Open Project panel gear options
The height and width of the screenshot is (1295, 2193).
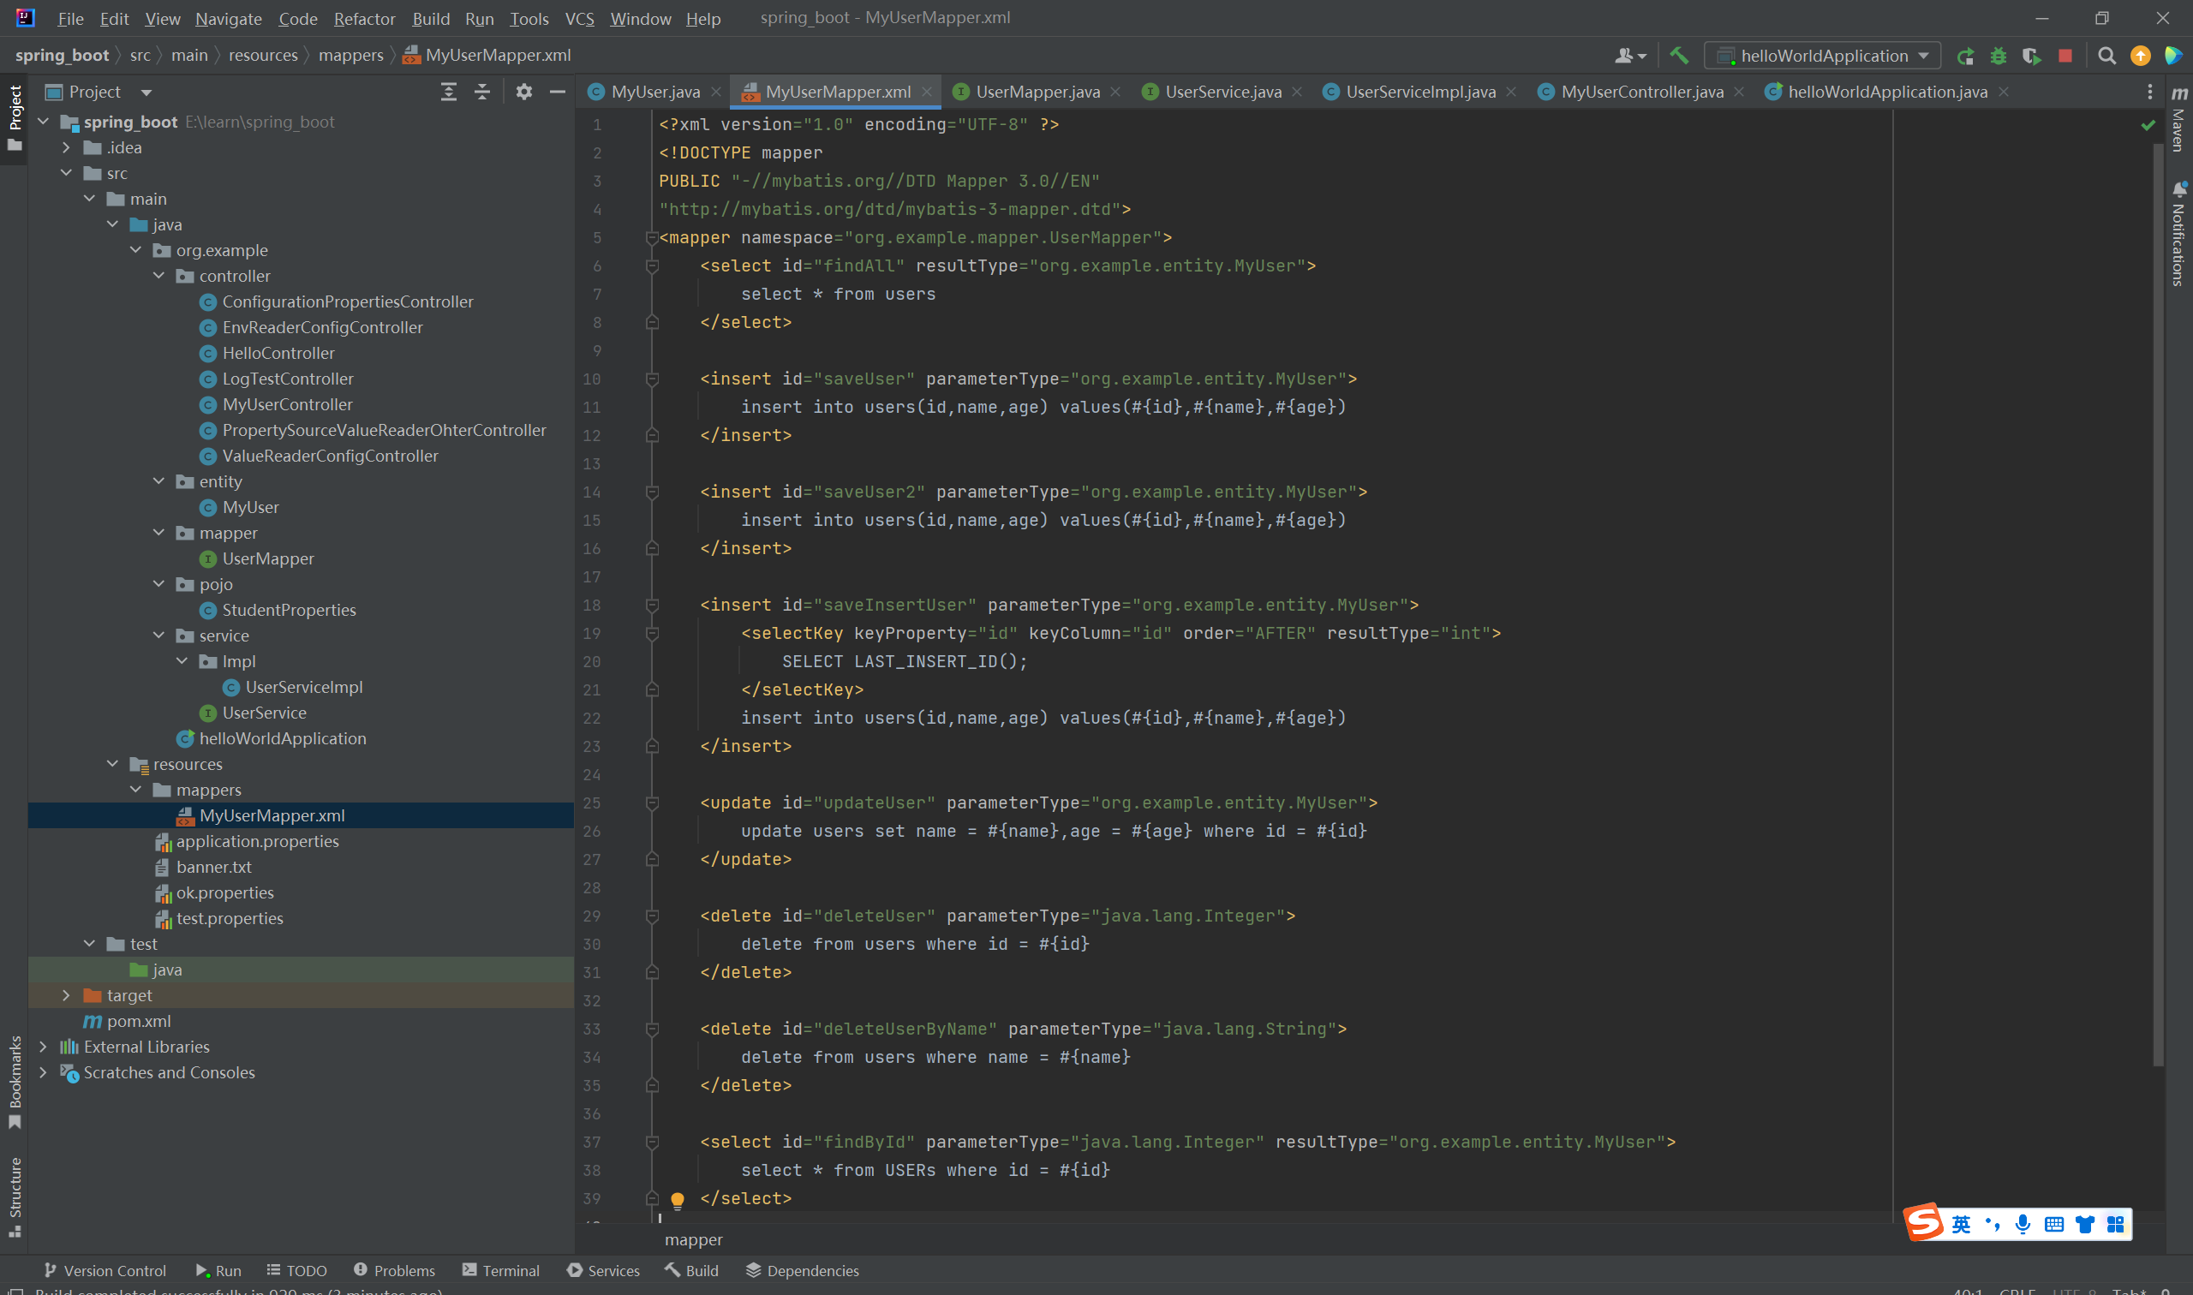click(523, 92)
